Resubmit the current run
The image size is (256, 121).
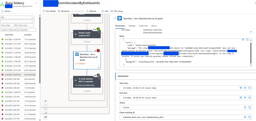pyautogui.click(x=64, y=11)
